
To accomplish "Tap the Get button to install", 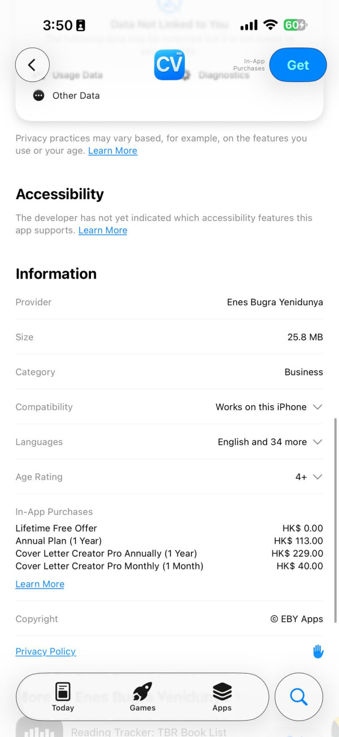I will pos(298,64).
